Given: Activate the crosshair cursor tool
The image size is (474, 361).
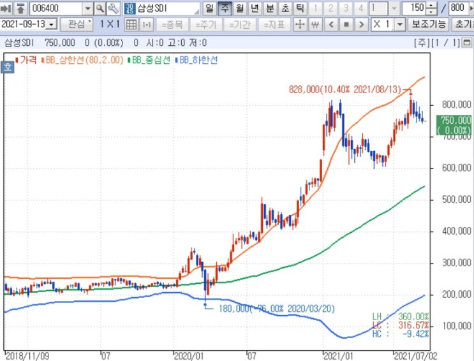Looking at the screenshot, I should coord(300,24).
